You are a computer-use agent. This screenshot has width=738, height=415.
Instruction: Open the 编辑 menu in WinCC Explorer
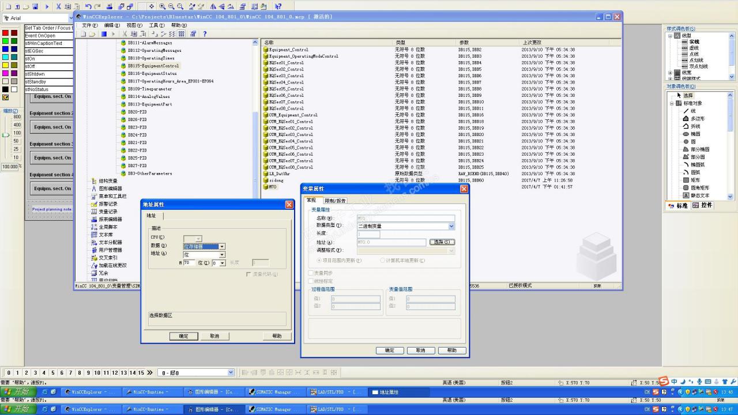[112, 25]
